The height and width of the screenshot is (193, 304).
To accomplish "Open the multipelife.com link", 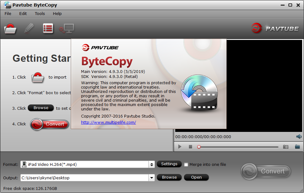I will [x=109, y=123].
